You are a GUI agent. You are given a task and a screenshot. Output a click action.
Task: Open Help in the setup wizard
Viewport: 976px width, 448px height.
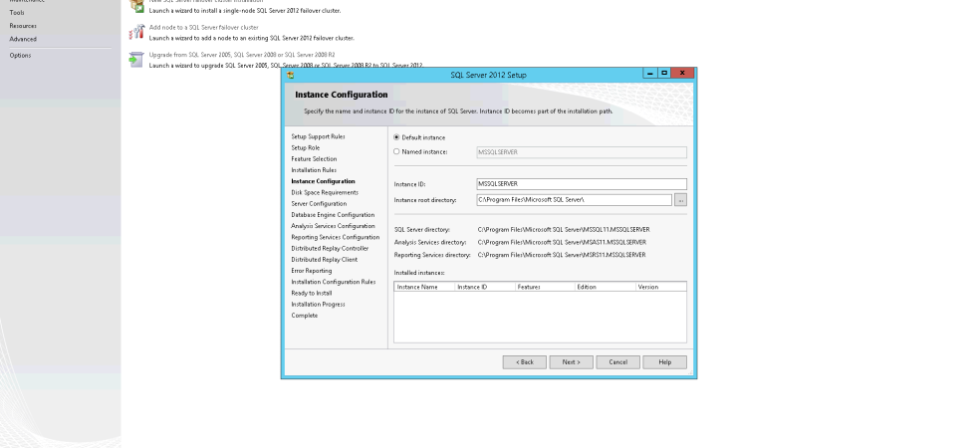[x=665, y=362]
